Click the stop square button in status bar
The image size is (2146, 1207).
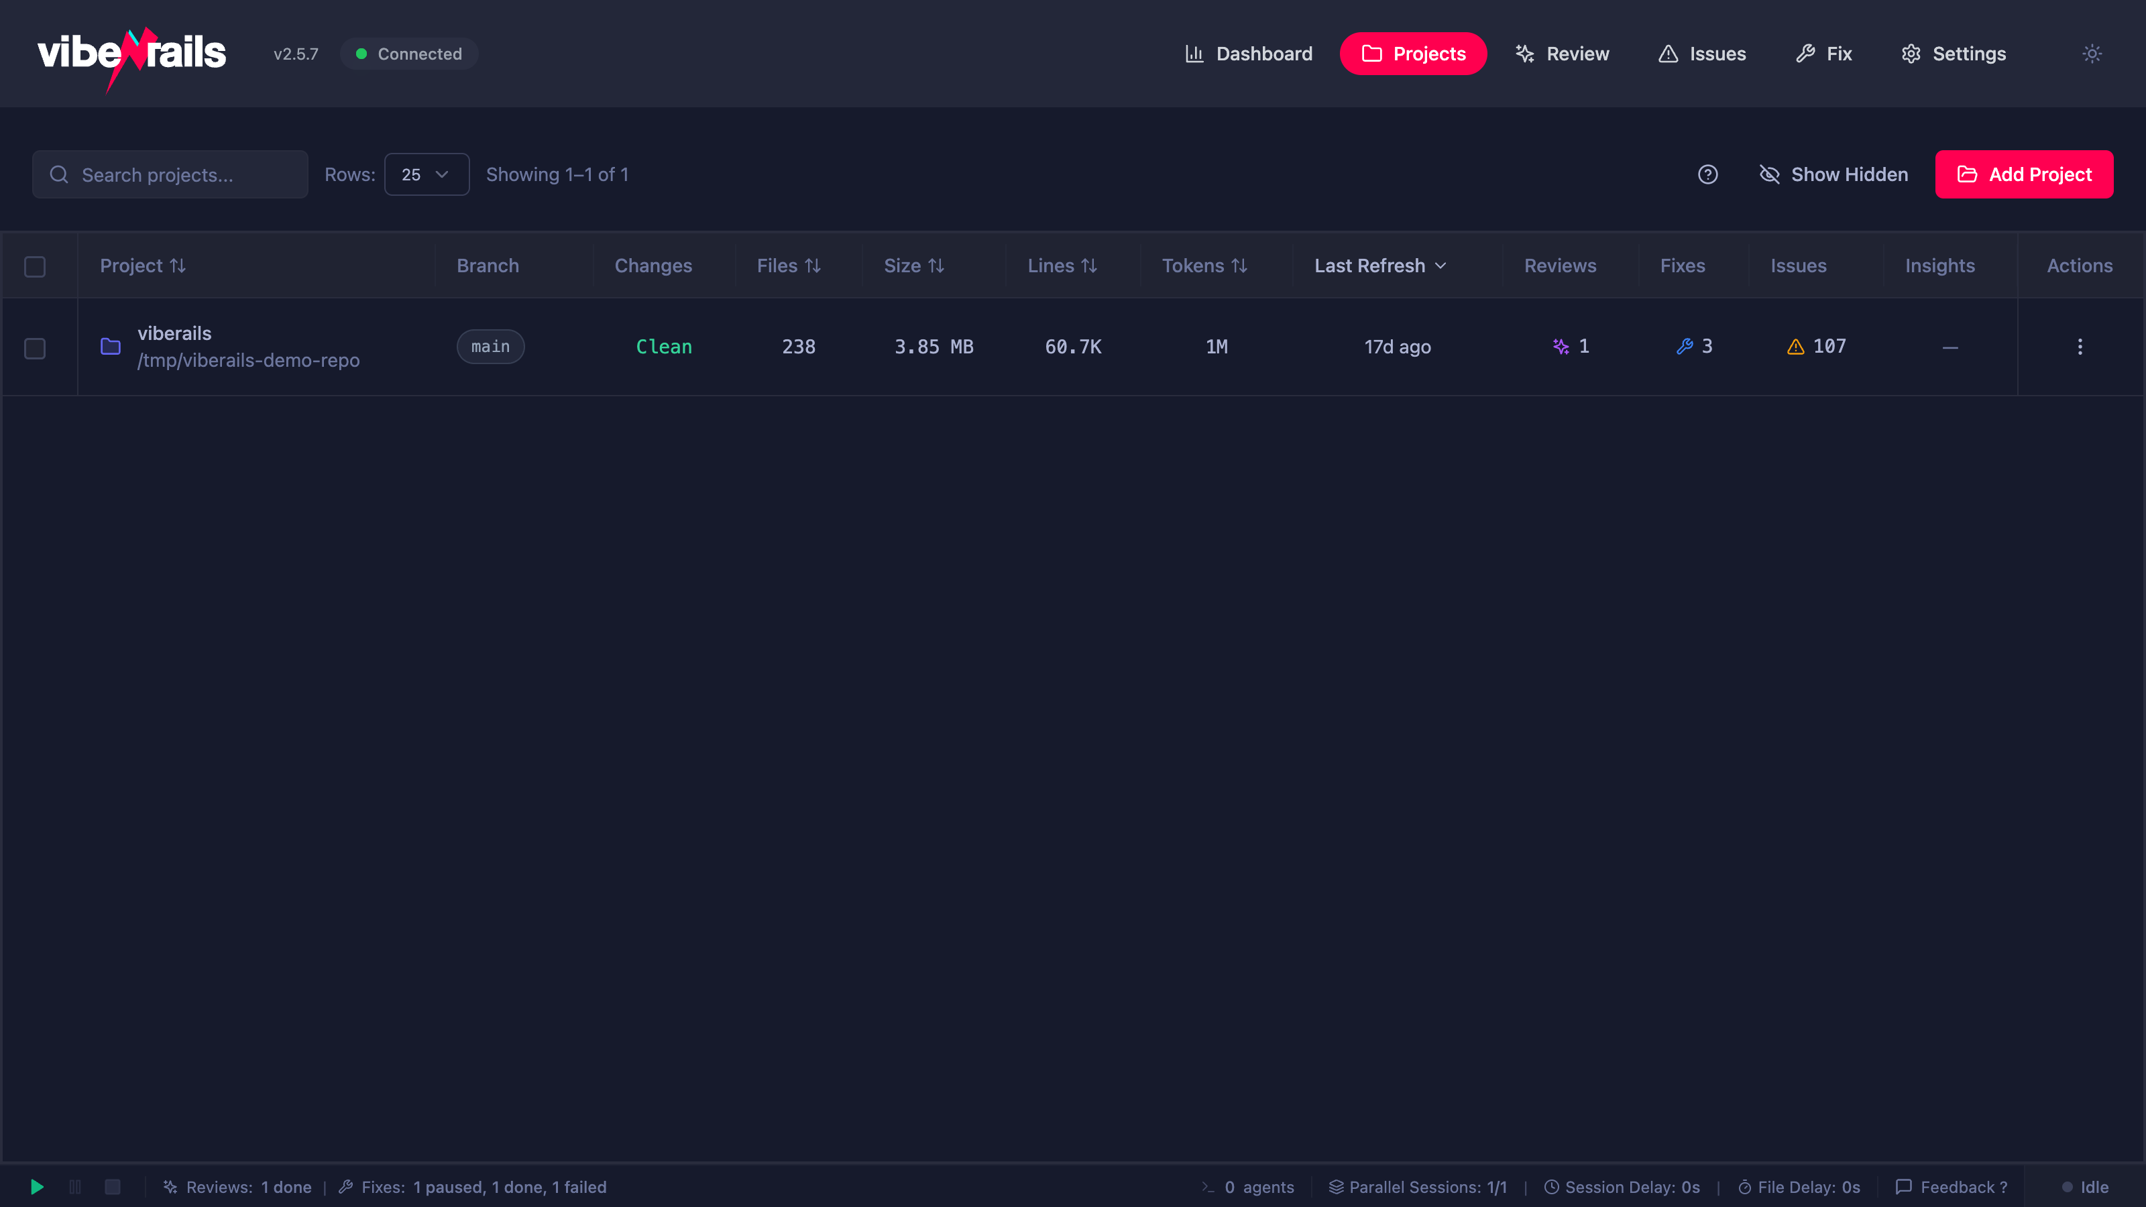(113, 1186)
